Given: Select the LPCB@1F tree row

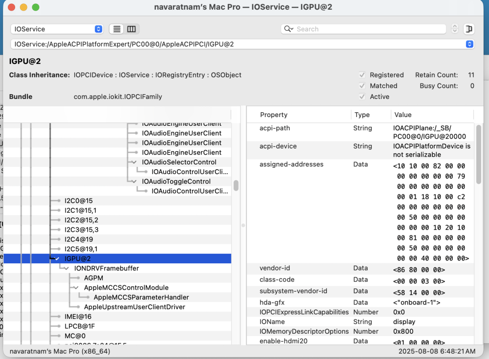Looking at the screenshot, I should (117, 326).
